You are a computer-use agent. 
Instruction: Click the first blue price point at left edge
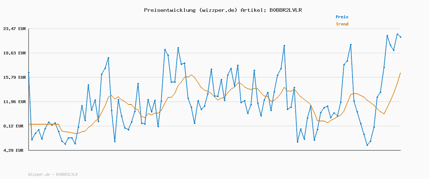[29, 72]
